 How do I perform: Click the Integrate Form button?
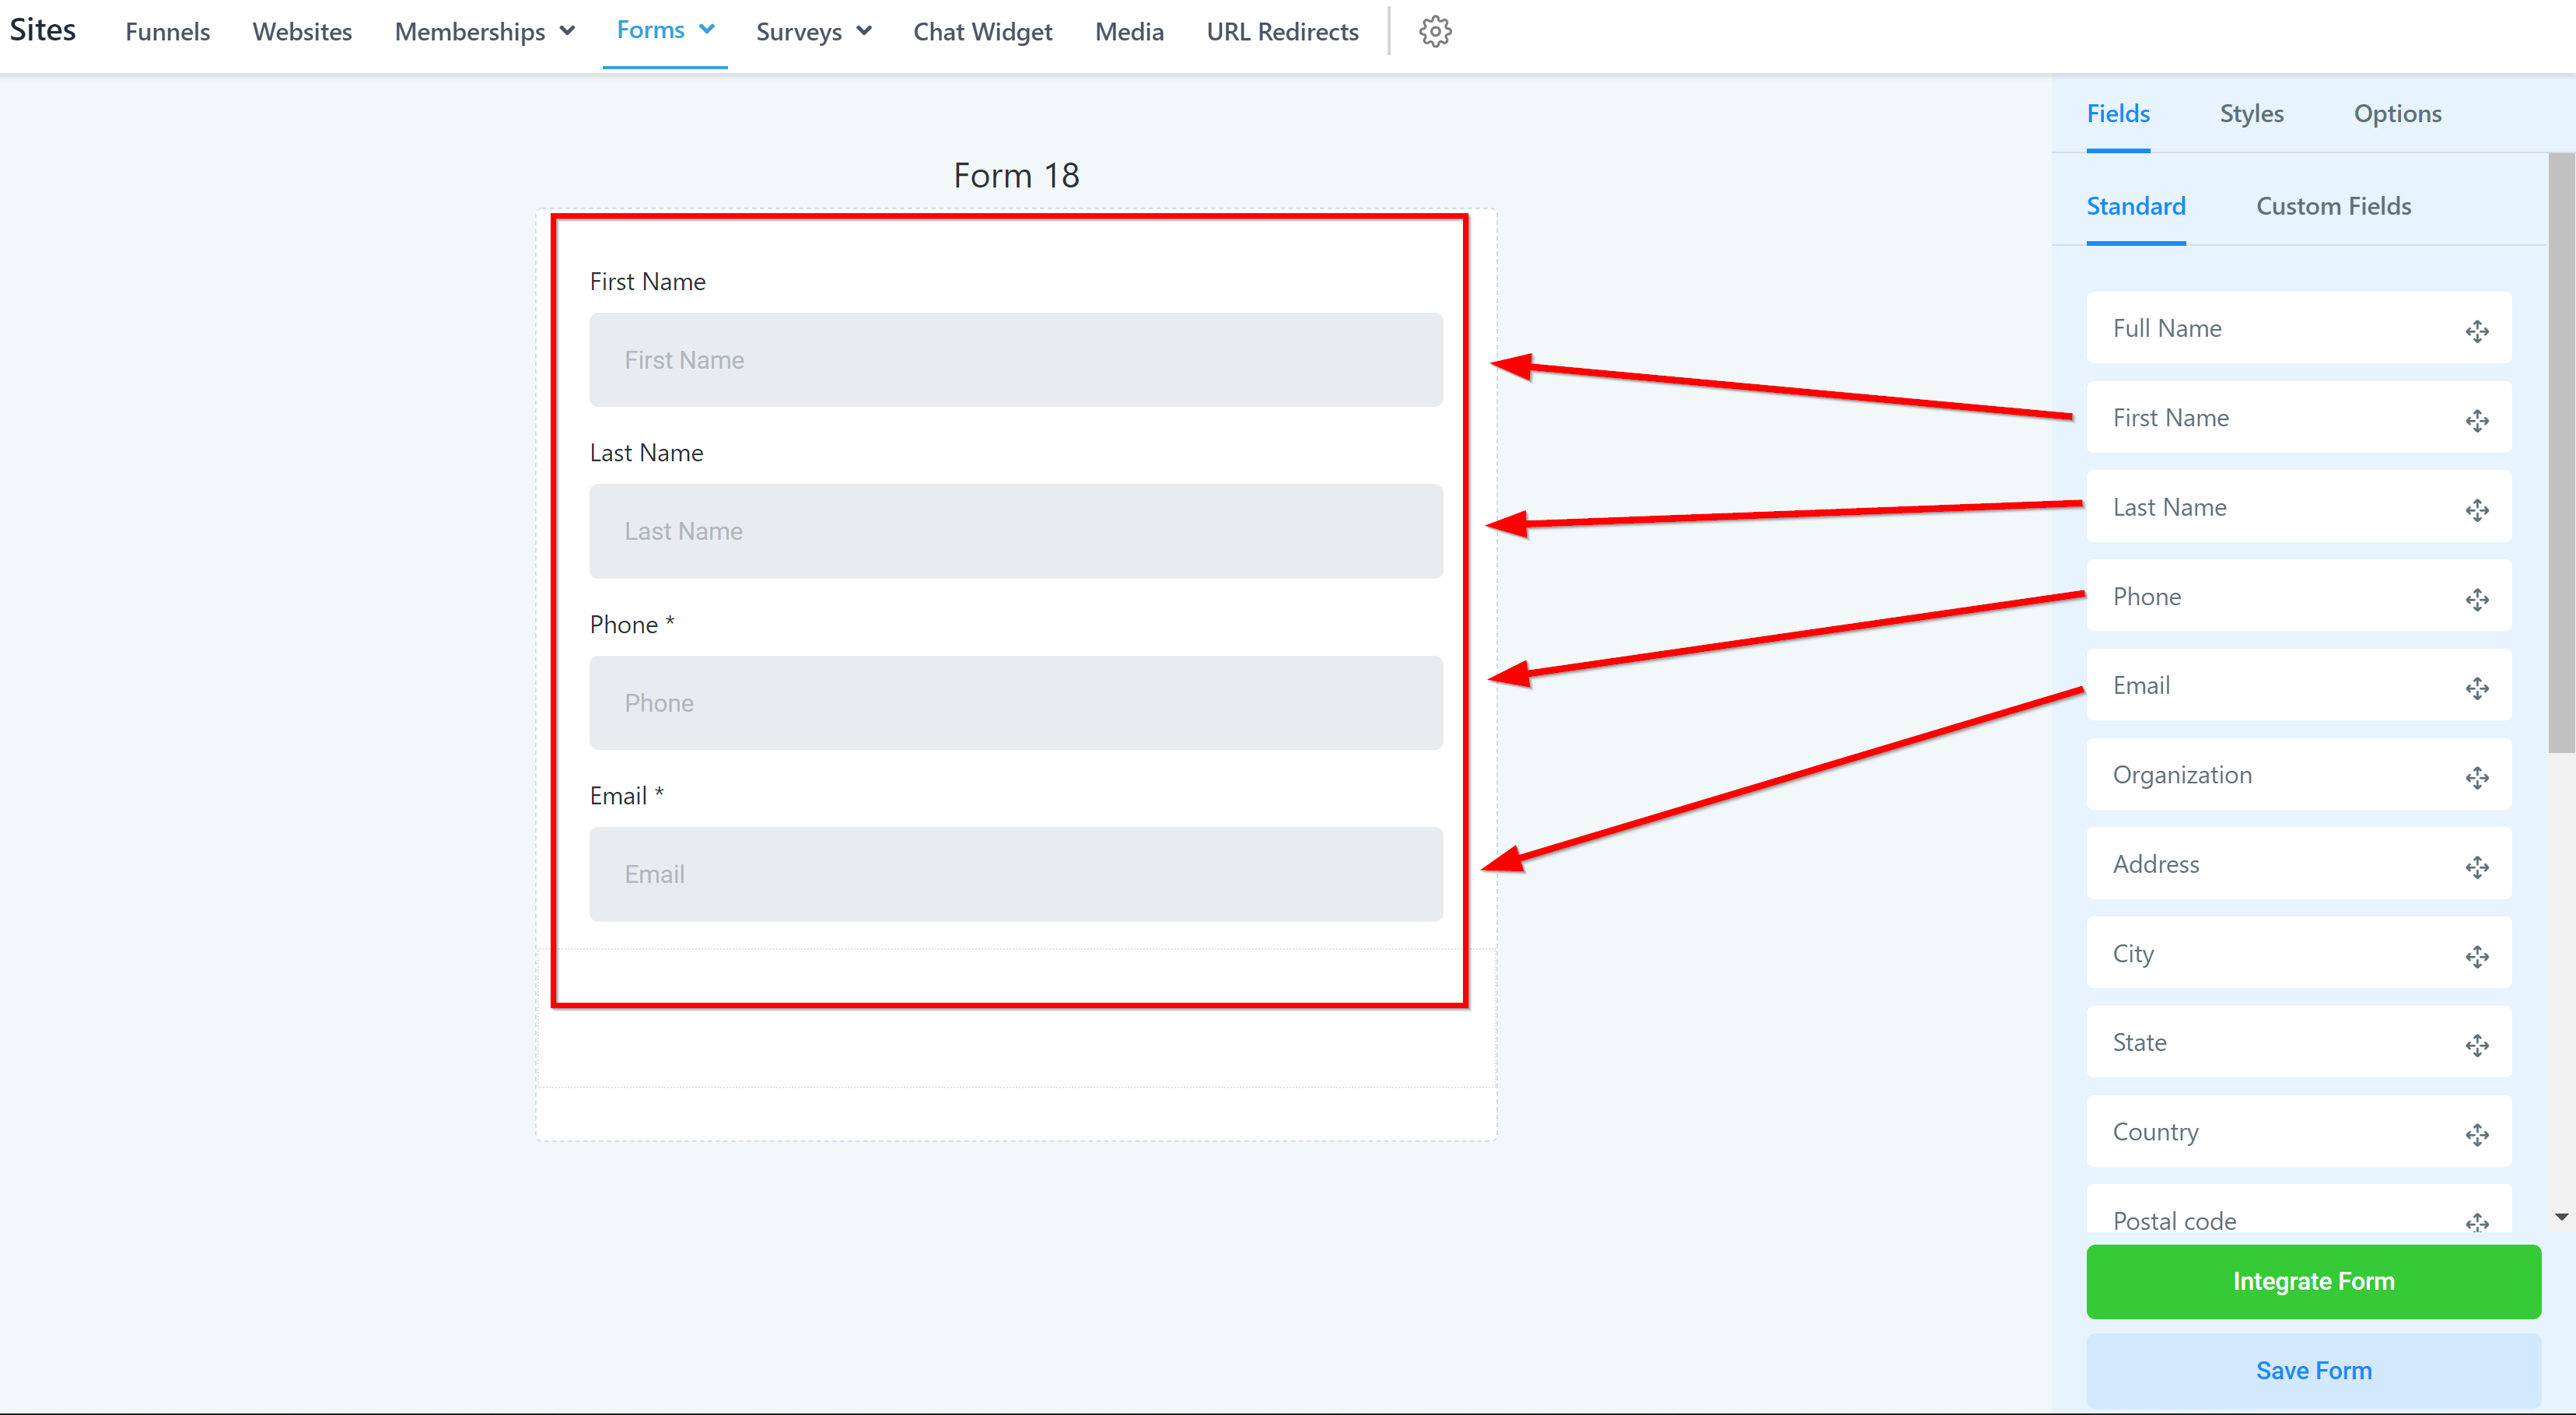click(x=2313, y=1281)
